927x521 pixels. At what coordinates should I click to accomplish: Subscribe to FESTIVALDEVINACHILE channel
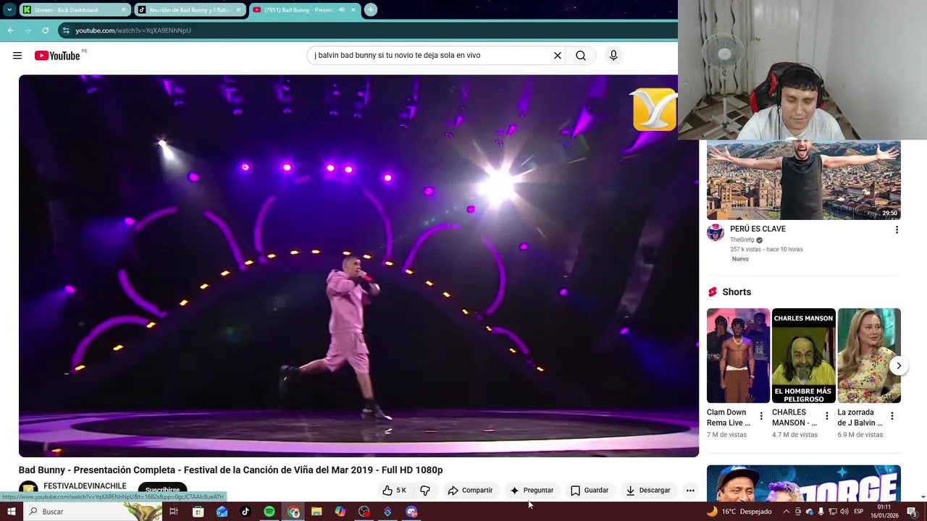tap(162, 490)
